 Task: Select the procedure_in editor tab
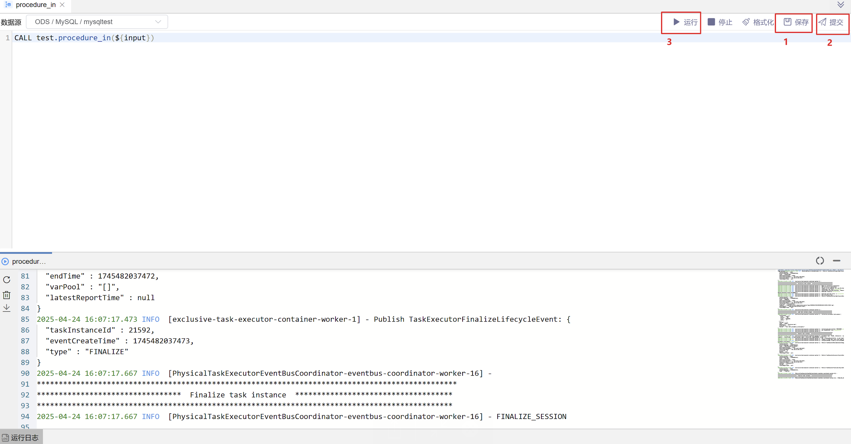point(35,5)
